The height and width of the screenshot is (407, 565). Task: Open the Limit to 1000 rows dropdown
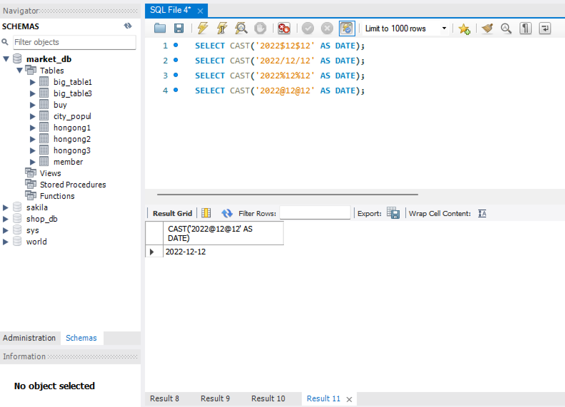pos(444,28)
